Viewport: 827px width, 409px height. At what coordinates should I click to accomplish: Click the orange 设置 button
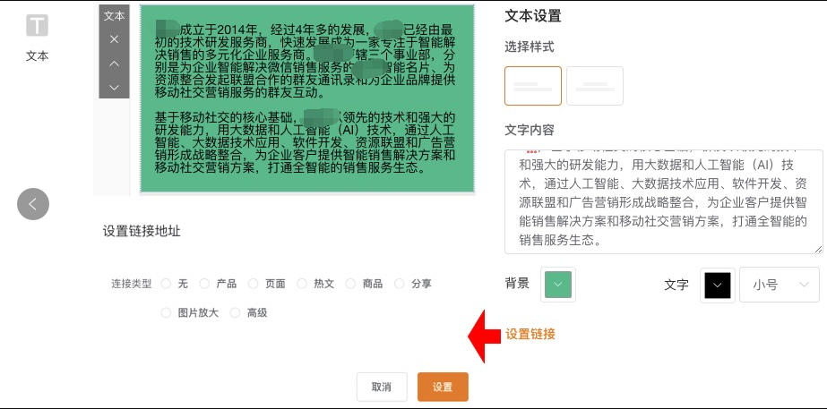tap(442, 387)
